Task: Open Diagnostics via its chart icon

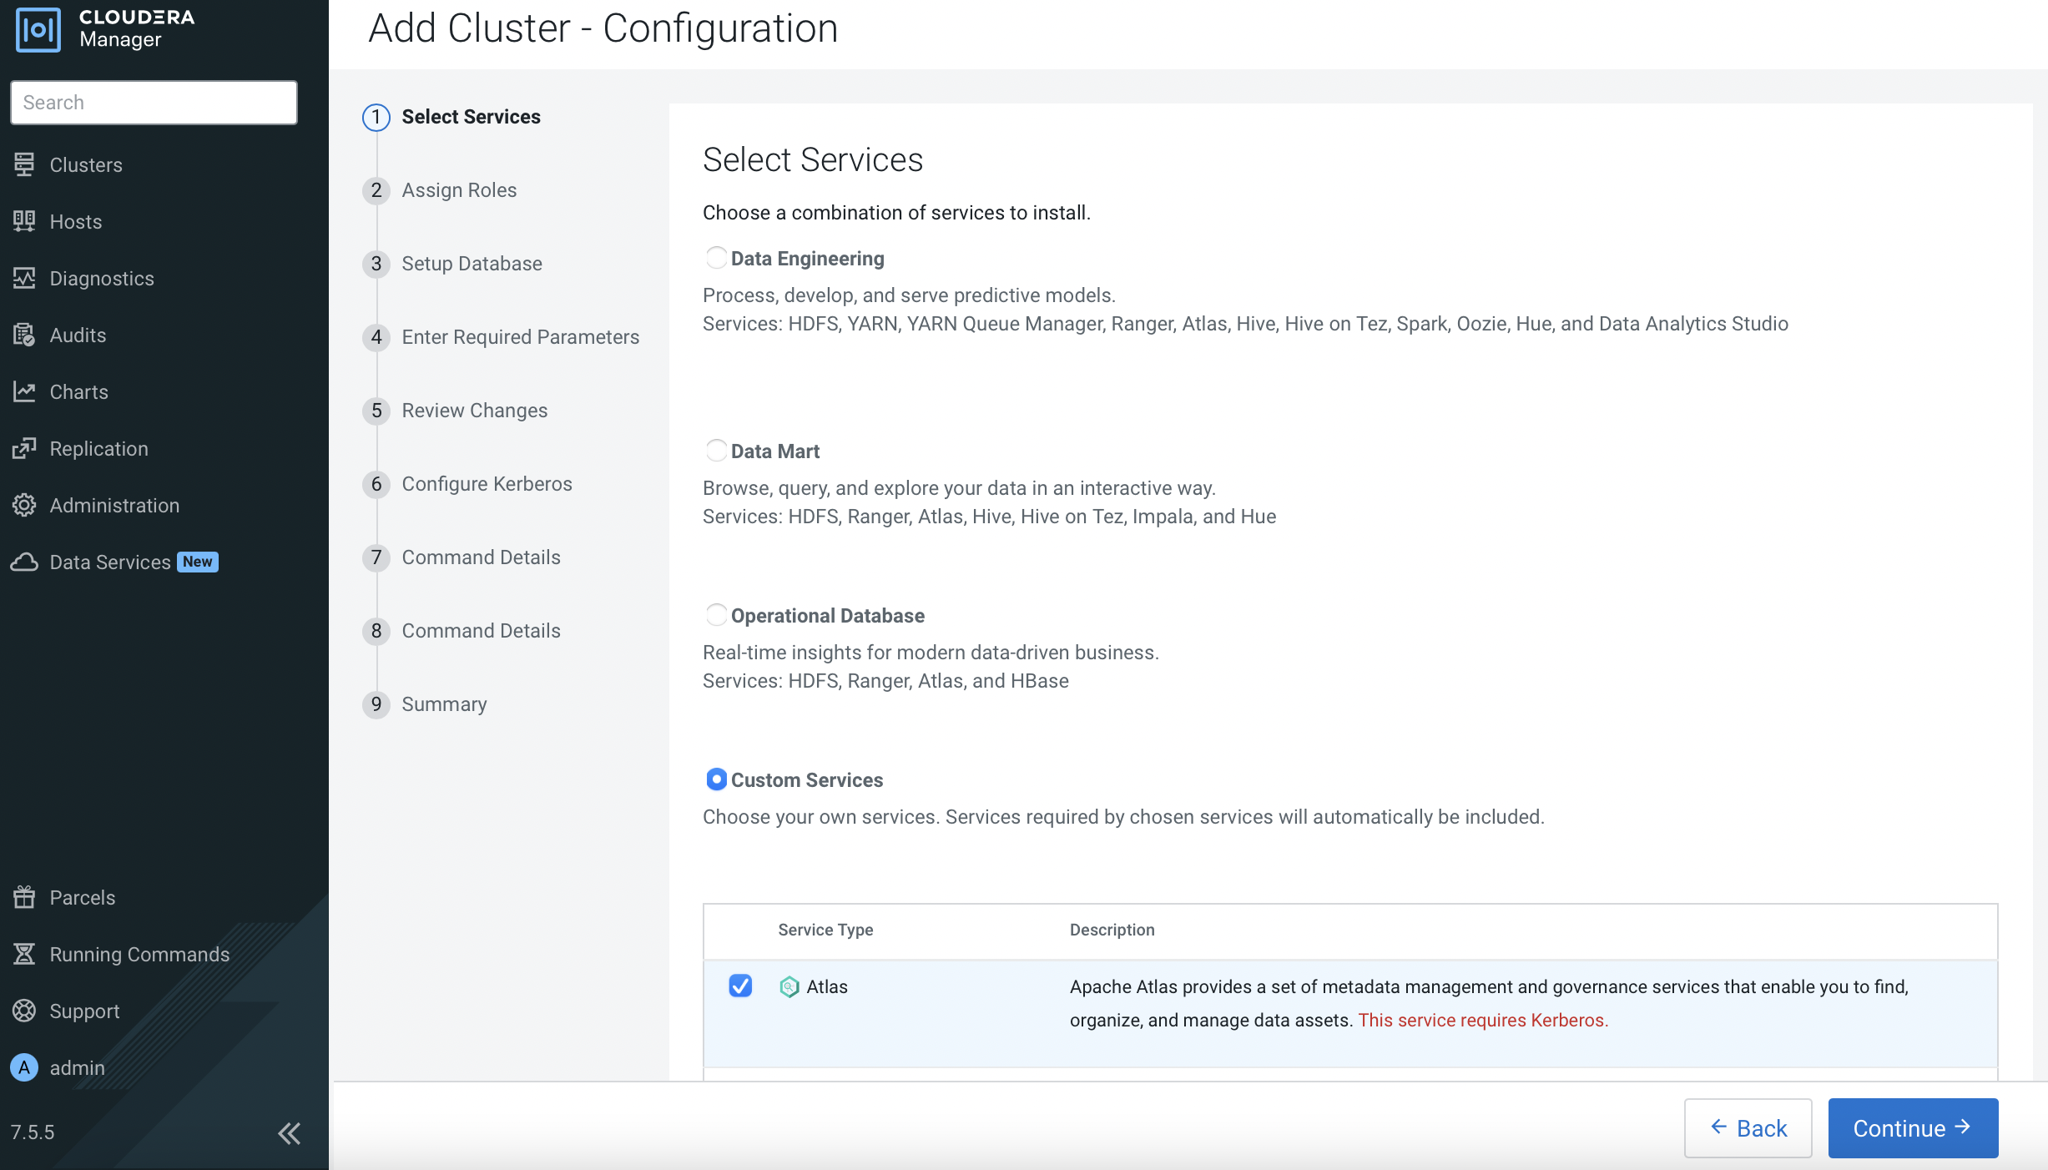Action: 24,278
